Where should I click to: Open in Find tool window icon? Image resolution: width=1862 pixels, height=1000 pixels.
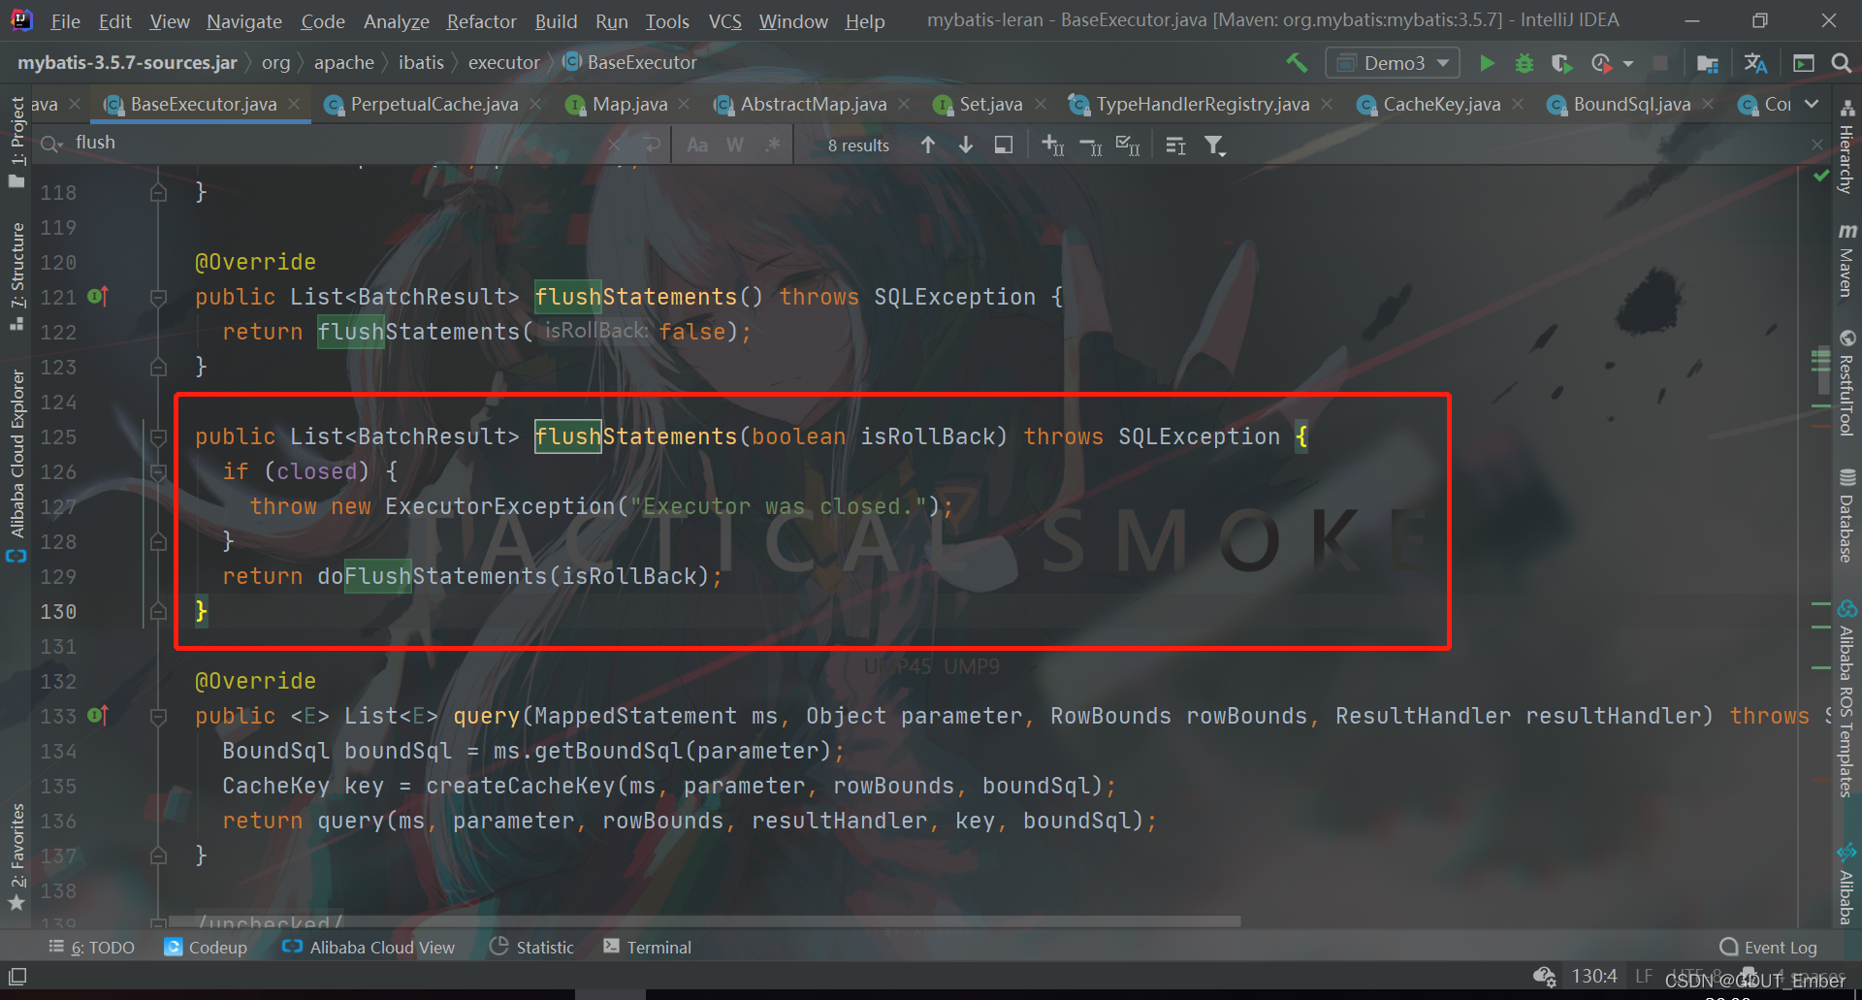tap(1004, 145)
